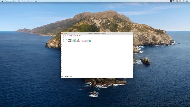Open the Window menu
The height and width of the screenshot is (107, 190).
coord(30,1)
